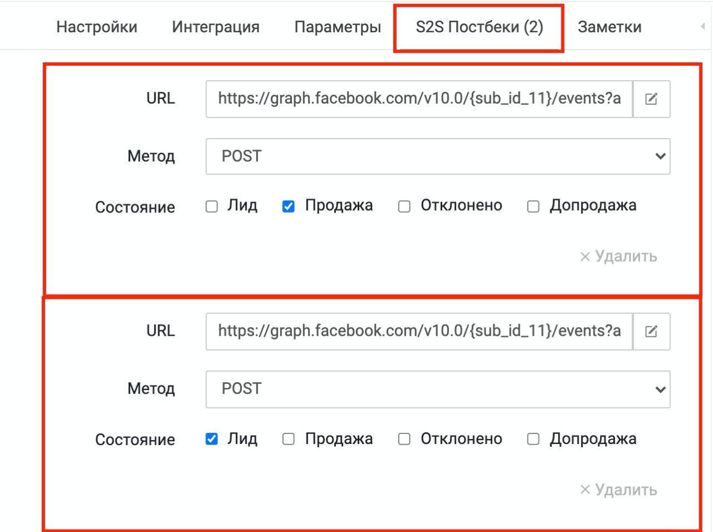Check Допродажа in the second postback

click(533, 439)
